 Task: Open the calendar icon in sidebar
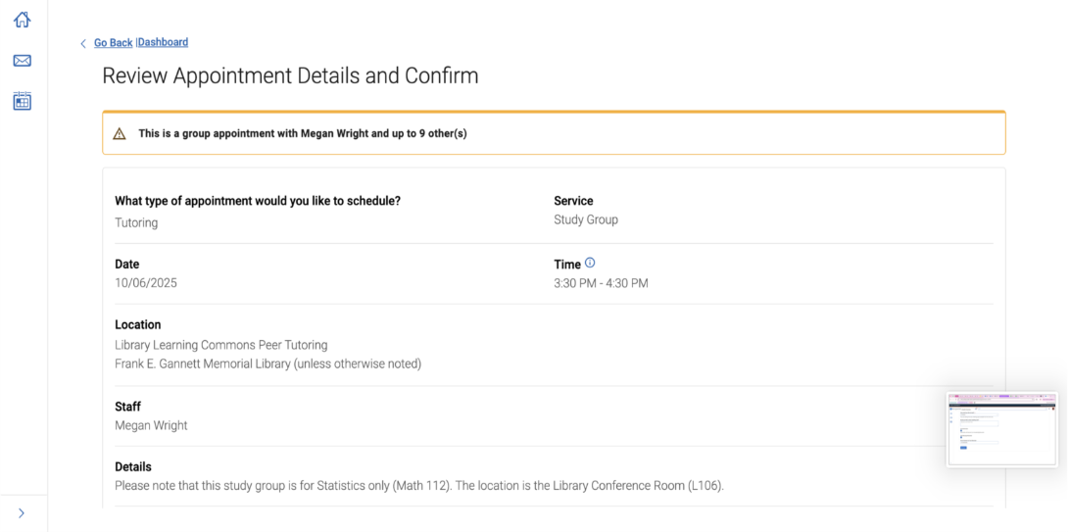coord(22,100)
